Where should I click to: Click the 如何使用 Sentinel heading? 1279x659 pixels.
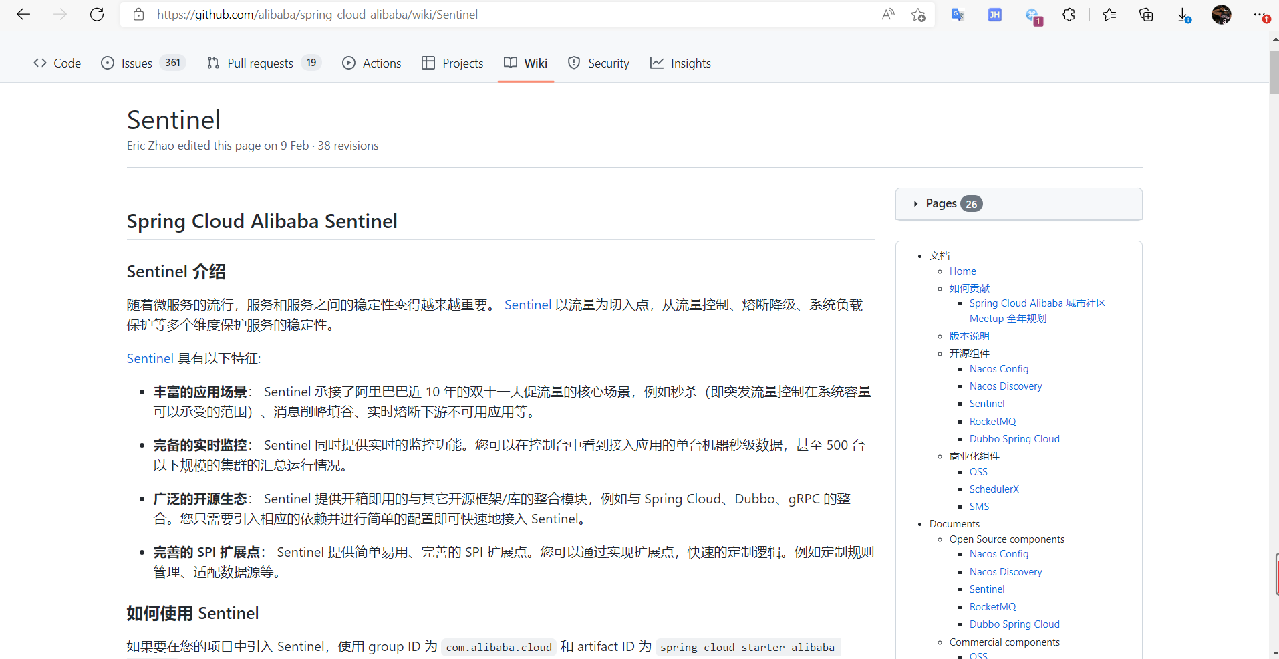pos(193,614)
